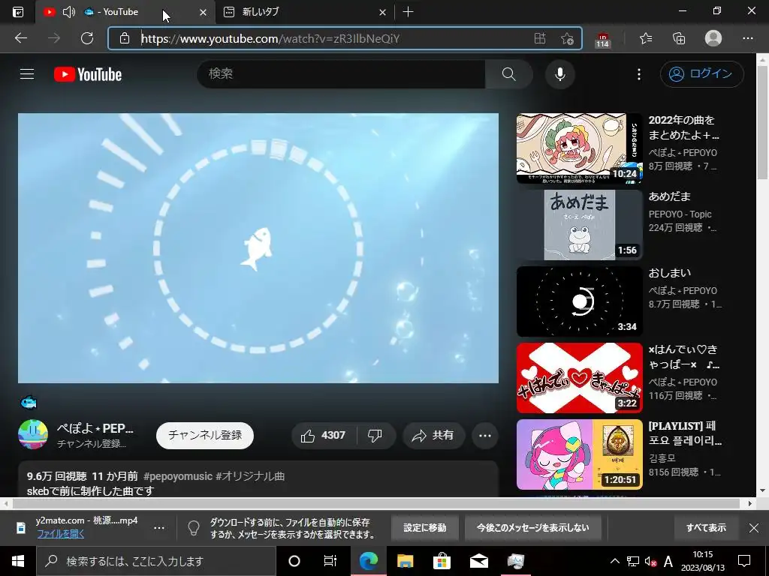Go back to the previous page

(x=20, y=38)
